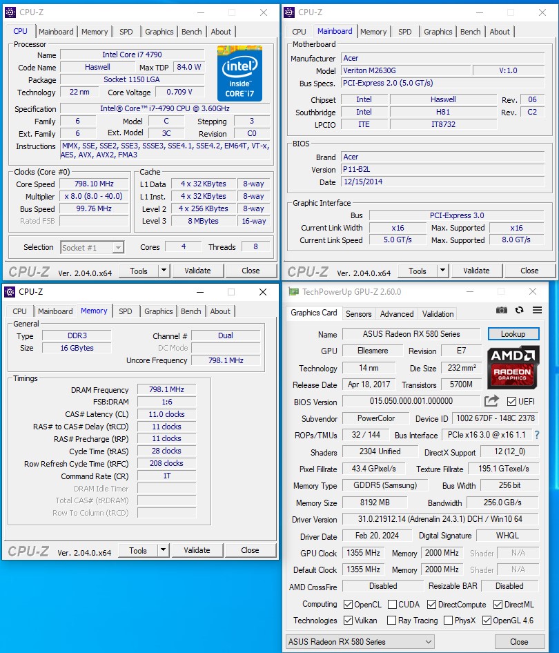Click Validate in the CPU tab window
This screenshot has width=559, height=653.
tap(197, 271)
